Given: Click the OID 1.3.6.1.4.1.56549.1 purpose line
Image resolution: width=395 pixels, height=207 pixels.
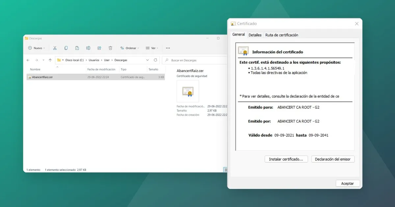Looking at the screenshot, I should (x=268, y=68).
